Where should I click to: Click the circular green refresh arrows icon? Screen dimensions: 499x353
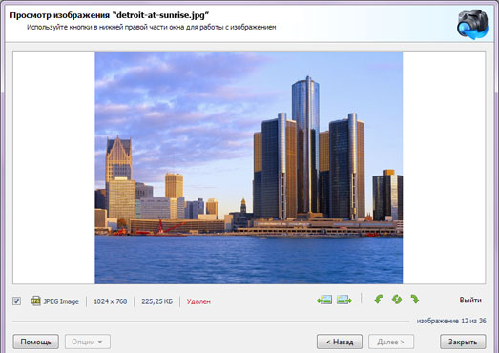(x=397, y=300)
